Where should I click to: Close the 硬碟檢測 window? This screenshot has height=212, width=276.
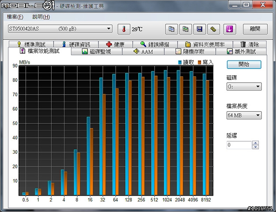263,4
